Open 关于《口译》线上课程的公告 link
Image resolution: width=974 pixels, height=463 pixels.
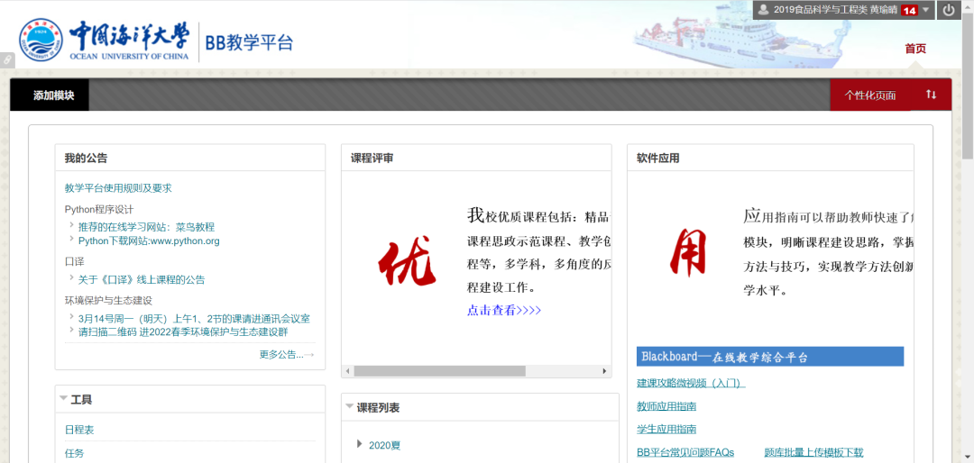142,279
